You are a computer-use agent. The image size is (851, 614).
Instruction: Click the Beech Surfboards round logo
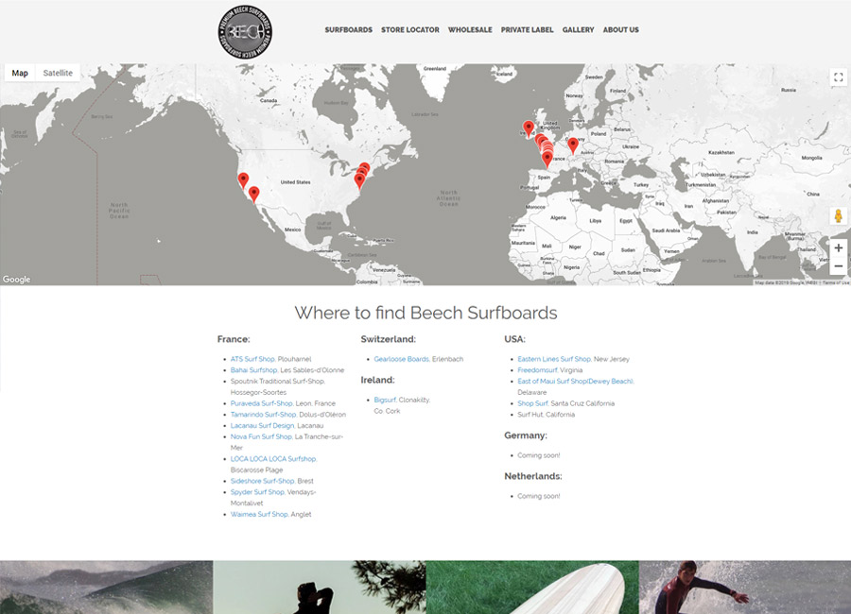245,32
